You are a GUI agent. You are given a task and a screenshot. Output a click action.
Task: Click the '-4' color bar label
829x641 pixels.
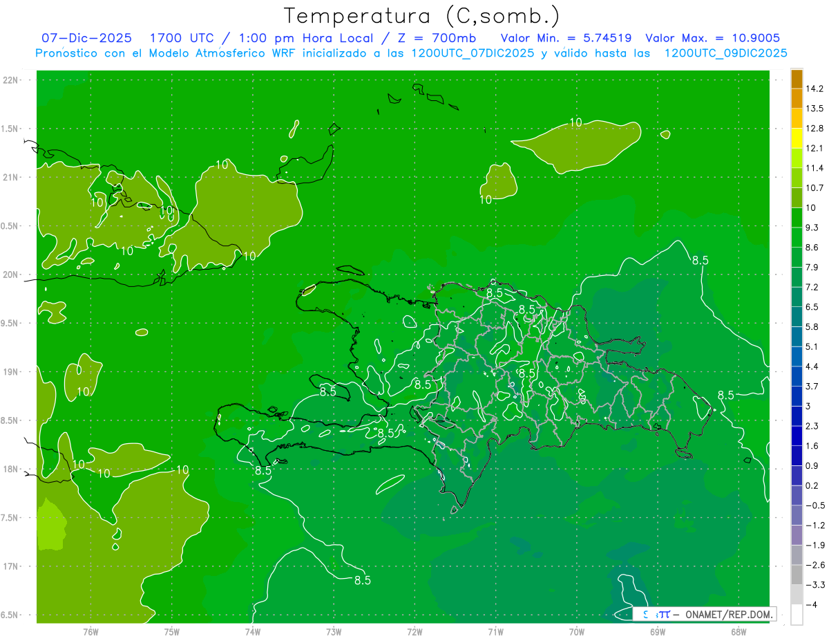click(810, 605)
